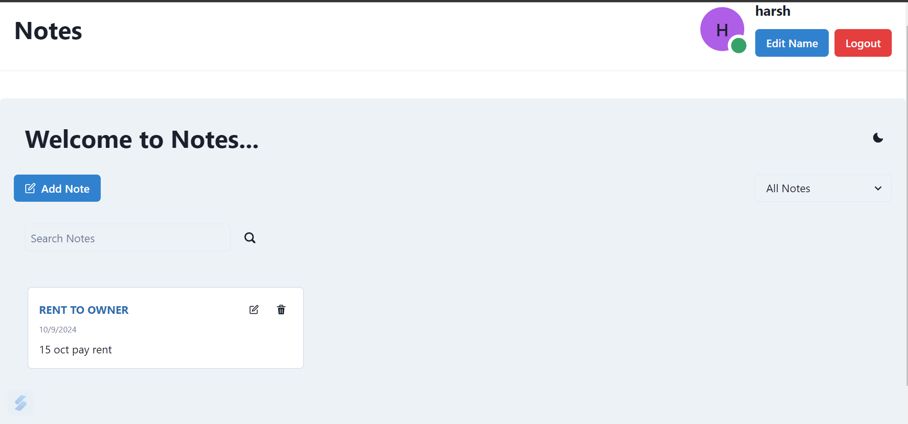This screenshot has height=424, width=908.
Task: Click the green online status dot
Action: click(x=739, y=46)
